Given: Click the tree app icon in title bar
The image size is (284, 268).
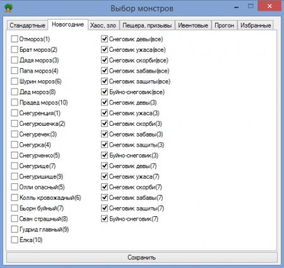Looking at the screenshot, I should pyautogui.click(x=9, y=8).
